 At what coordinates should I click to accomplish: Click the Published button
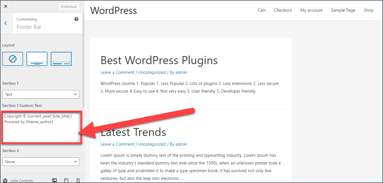tap(69, 7)
